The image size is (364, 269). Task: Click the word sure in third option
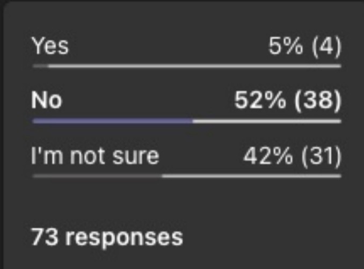coord(140,156)
